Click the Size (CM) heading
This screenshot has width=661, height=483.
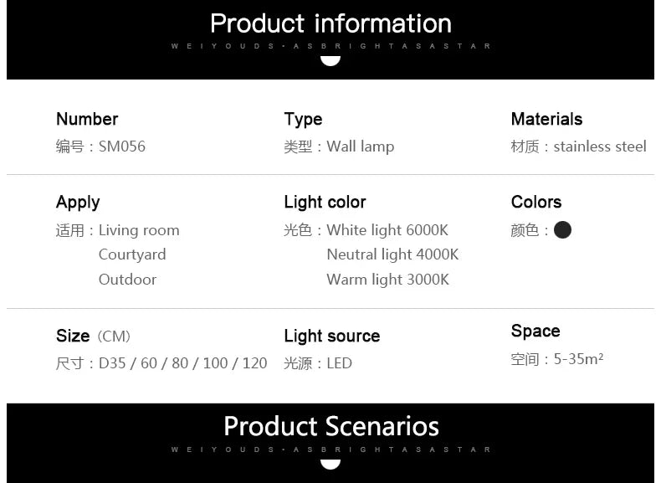click(93, 336)
